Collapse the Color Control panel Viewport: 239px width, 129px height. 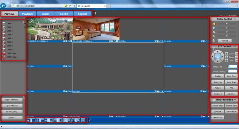[x=235, y=19]
